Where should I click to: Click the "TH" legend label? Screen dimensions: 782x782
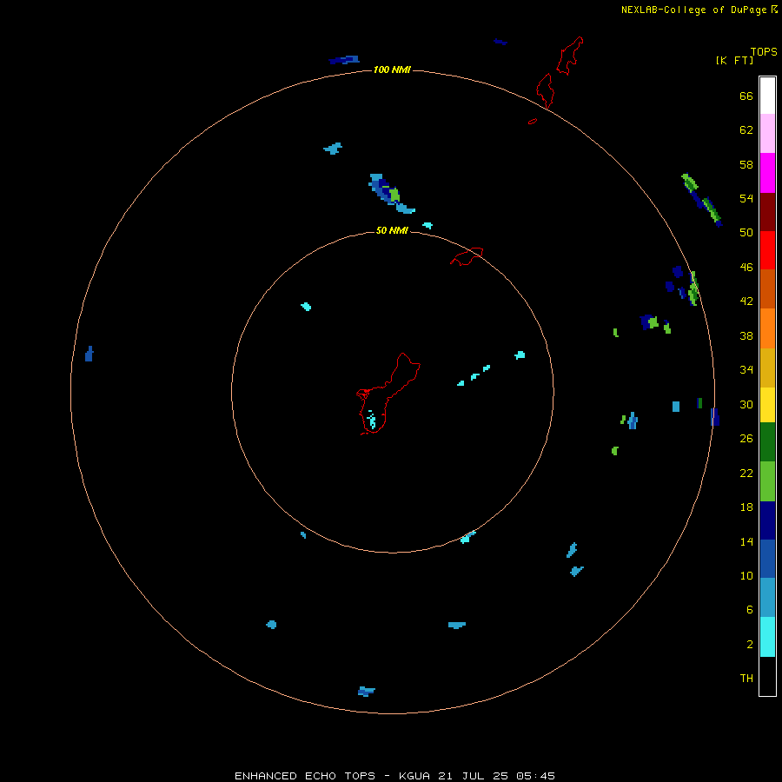[x=746, y=678]
